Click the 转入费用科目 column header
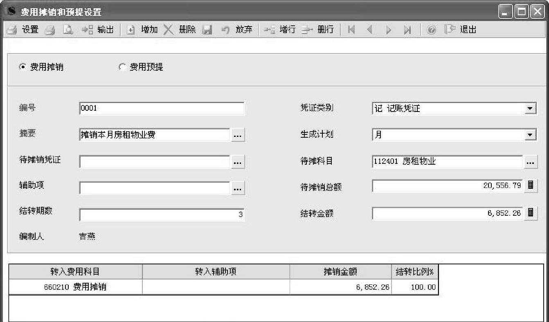 coord(76,272)
